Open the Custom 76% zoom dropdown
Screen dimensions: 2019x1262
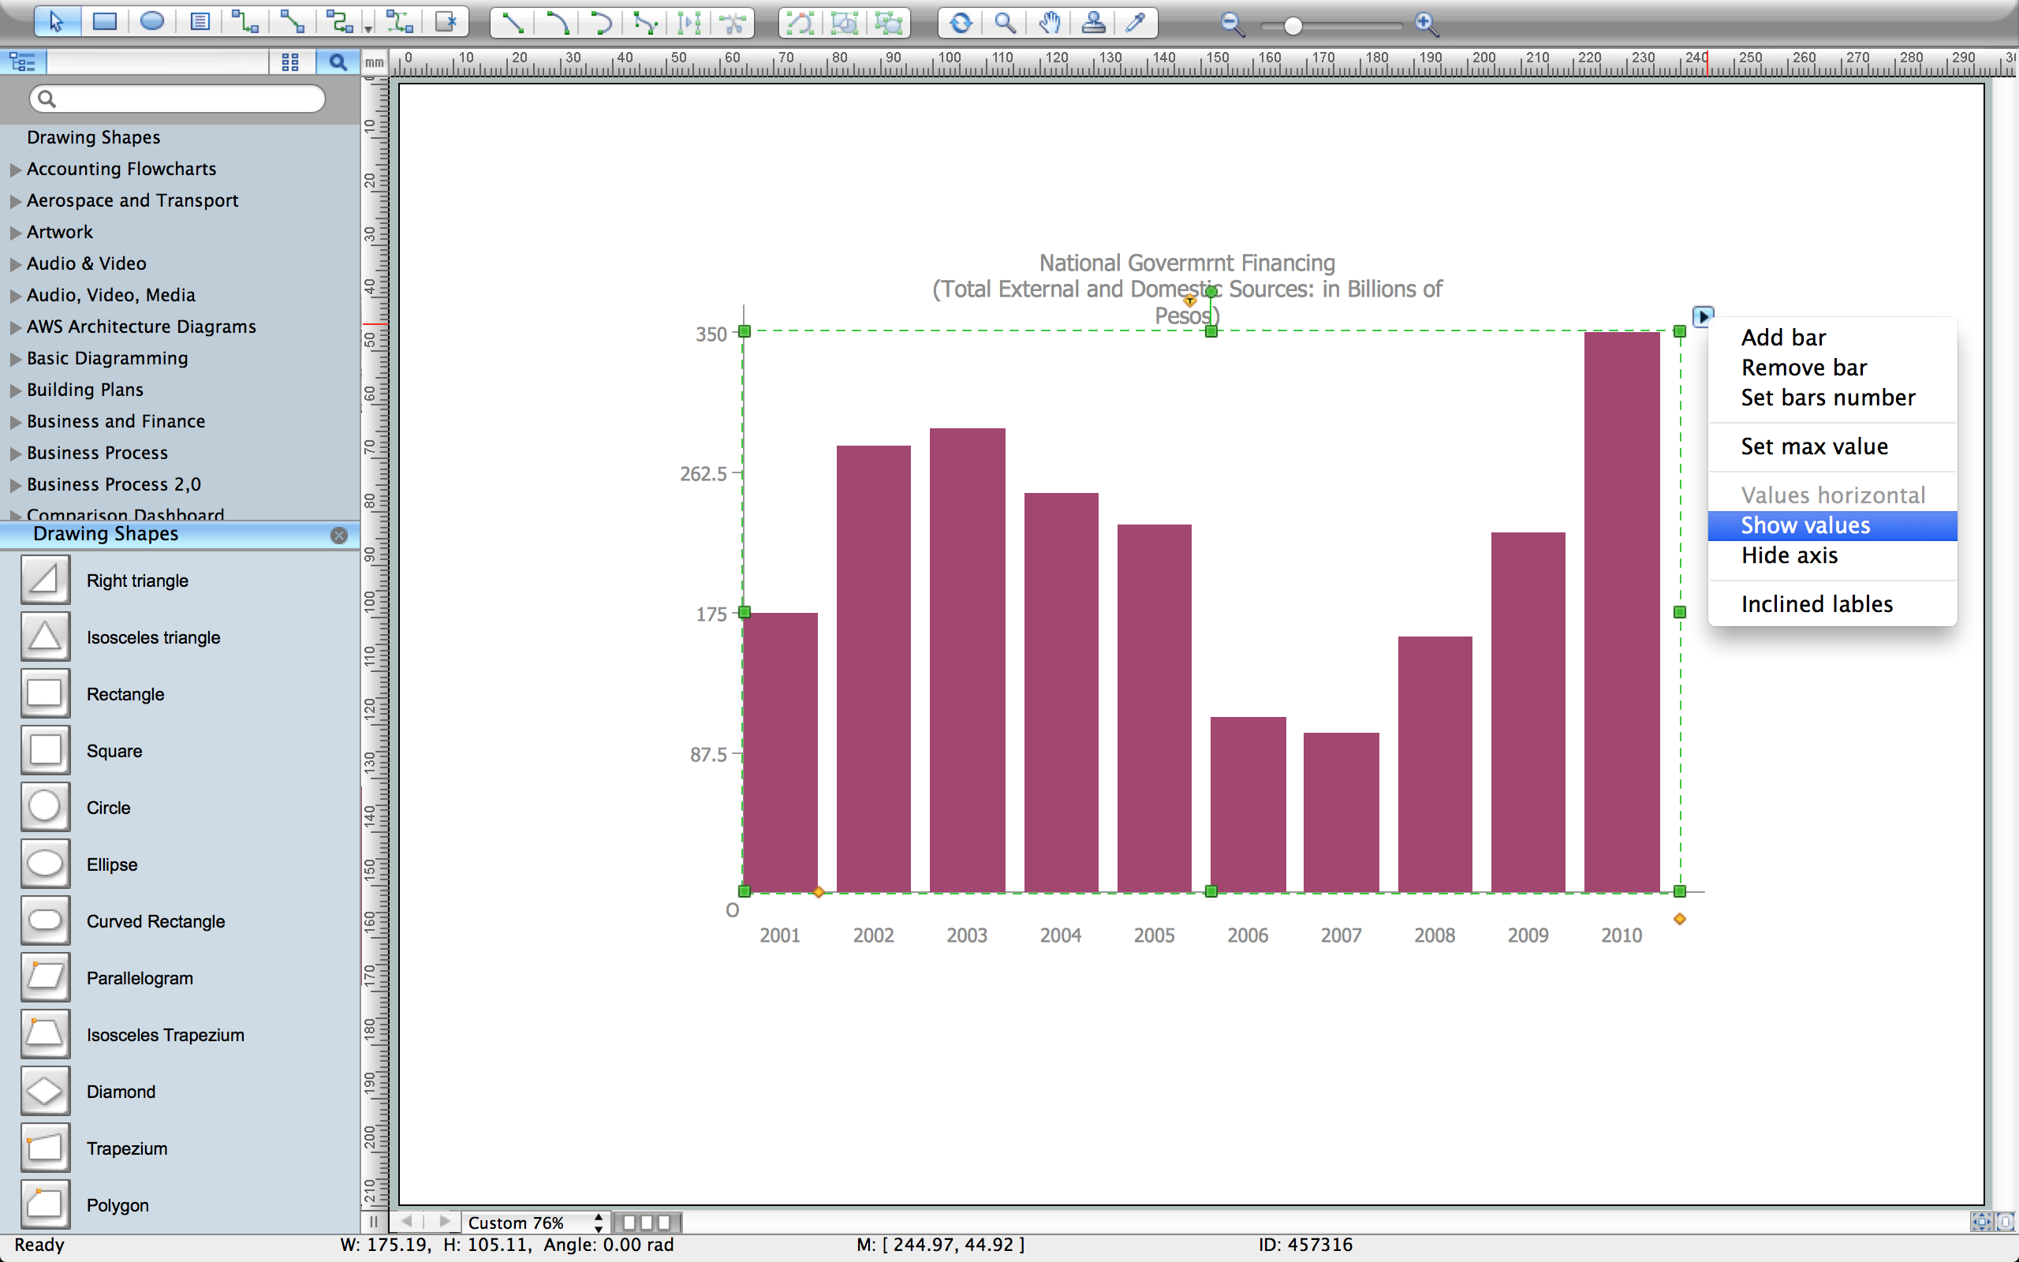[x=535, y=1222]
